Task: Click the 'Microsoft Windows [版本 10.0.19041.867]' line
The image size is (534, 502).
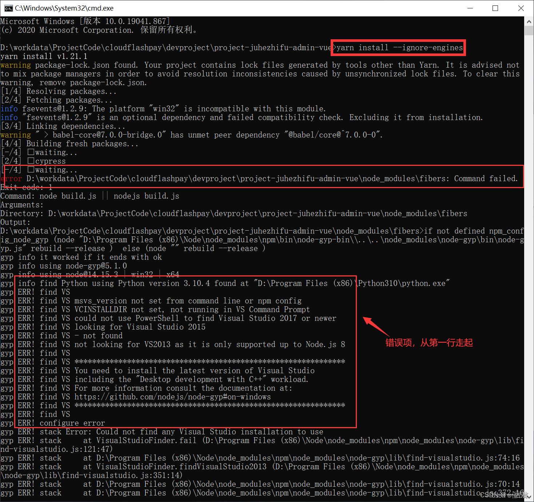Action: click(85, 21)
